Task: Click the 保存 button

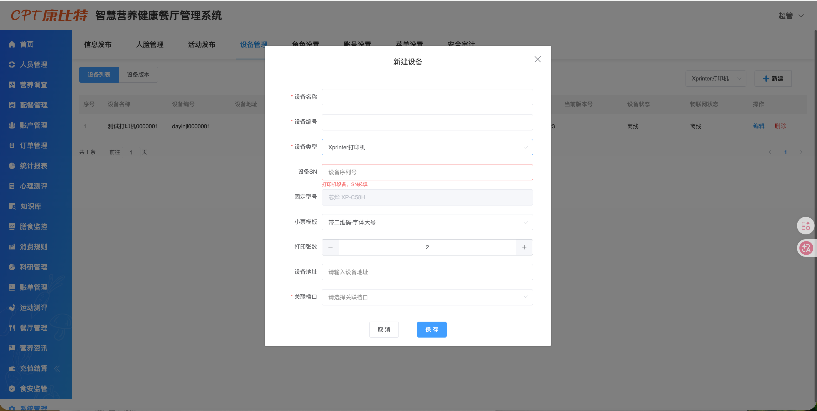Action: click(432, 330)
